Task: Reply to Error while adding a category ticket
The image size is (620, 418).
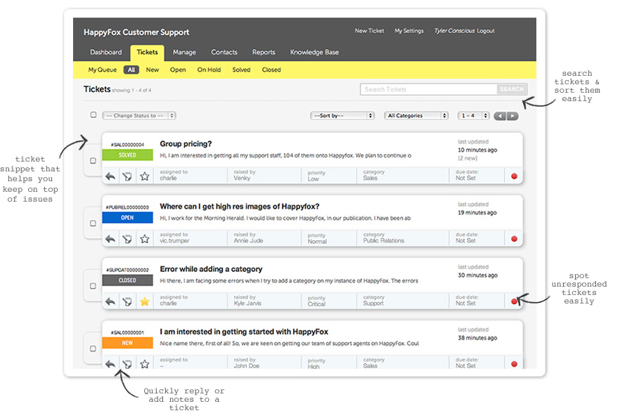Action: 110,301
